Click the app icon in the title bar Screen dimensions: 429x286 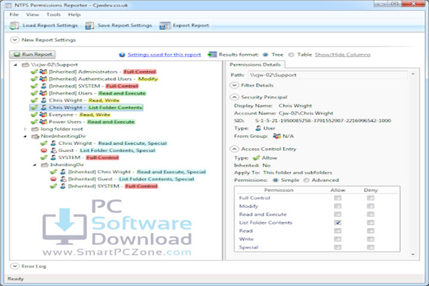pyautogui.click(x=8, y=5)
